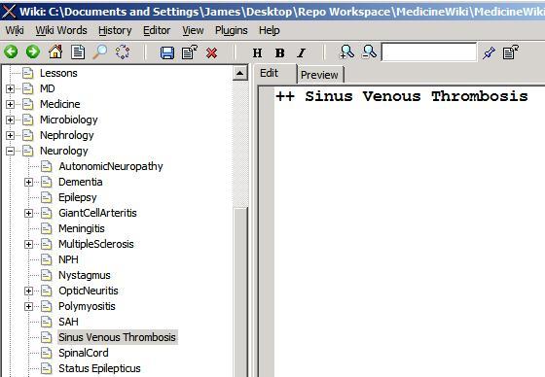The width and height of the screenshot is (545, 377).
Task: Open the Plugins menu
Action: pyautogui.click(x=232, y=30)
